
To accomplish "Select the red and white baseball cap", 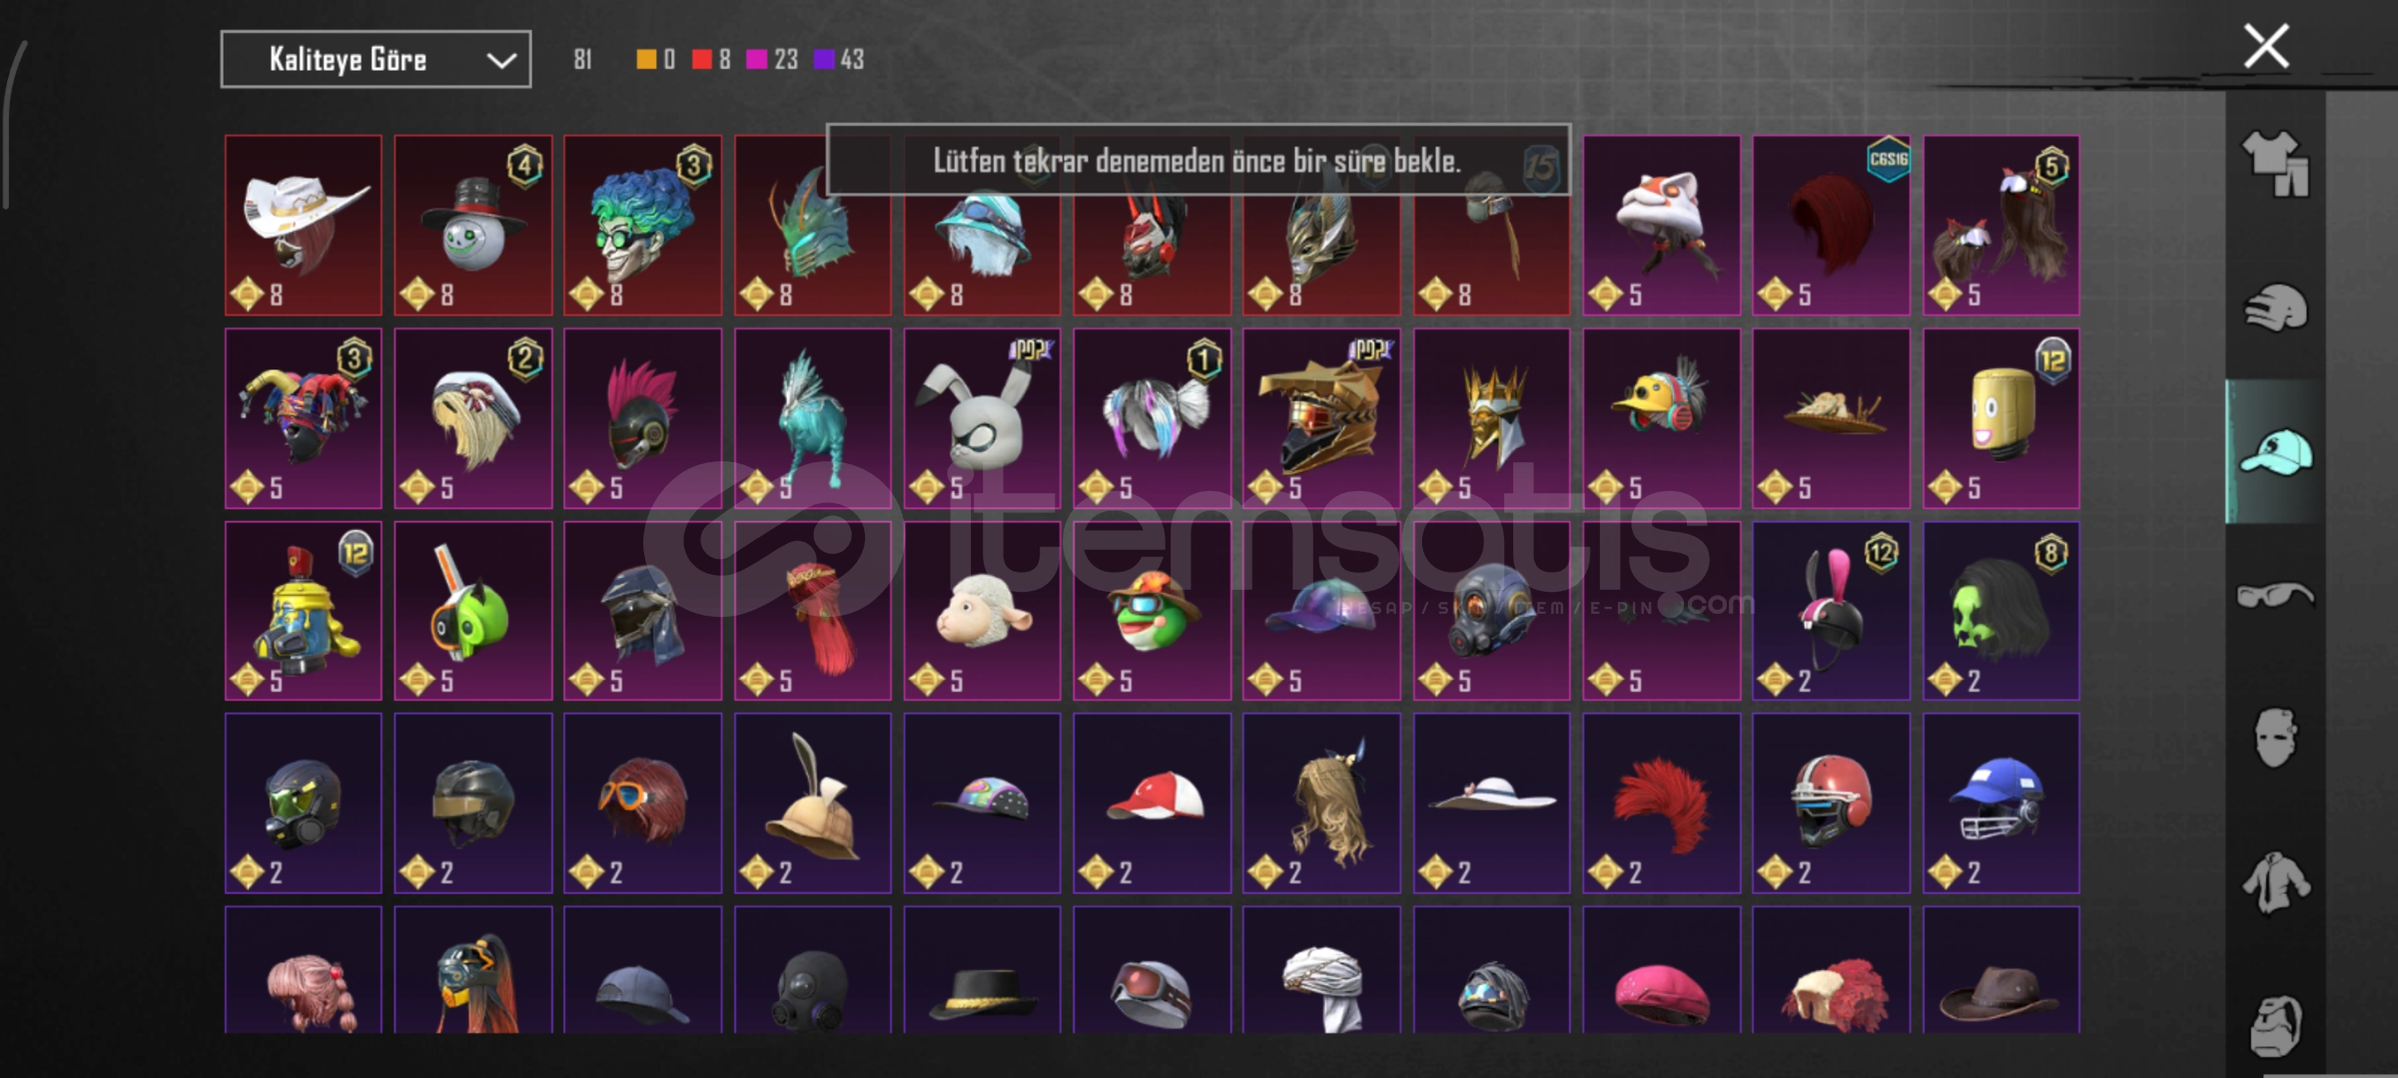I will tap(1152, 804).
